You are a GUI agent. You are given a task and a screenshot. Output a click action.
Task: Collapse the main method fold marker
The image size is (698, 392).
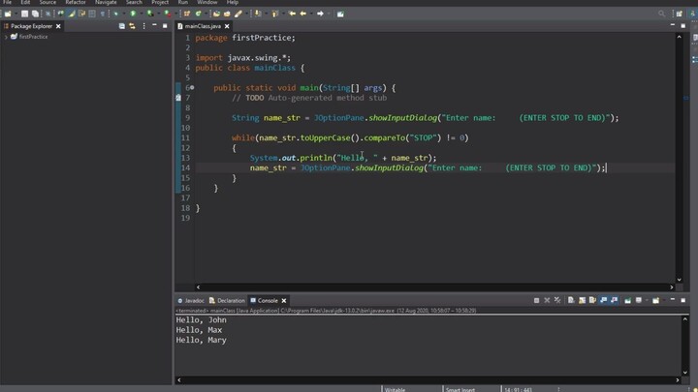tap(192, 87)
